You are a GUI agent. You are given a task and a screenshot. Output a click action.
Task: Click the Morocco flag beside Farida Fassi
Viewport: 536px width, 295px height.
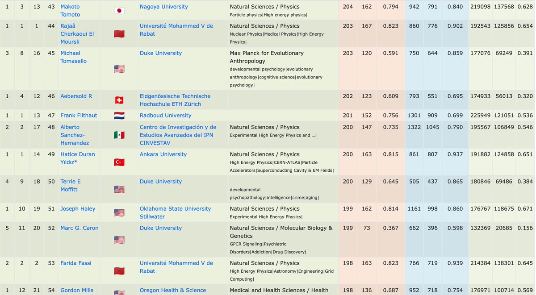[119, 271]
